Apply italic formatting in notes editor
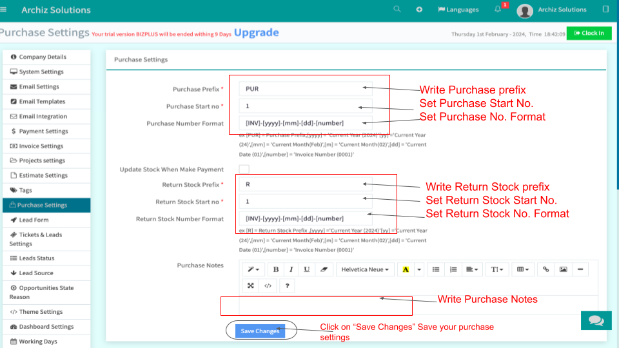 click(291, 269)
